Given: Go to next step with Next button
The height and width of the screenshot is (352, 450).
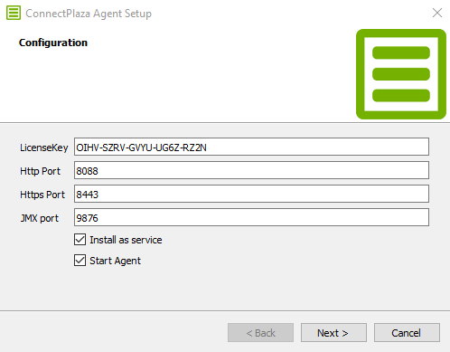Looking at the screenshot, I should 333,333.
